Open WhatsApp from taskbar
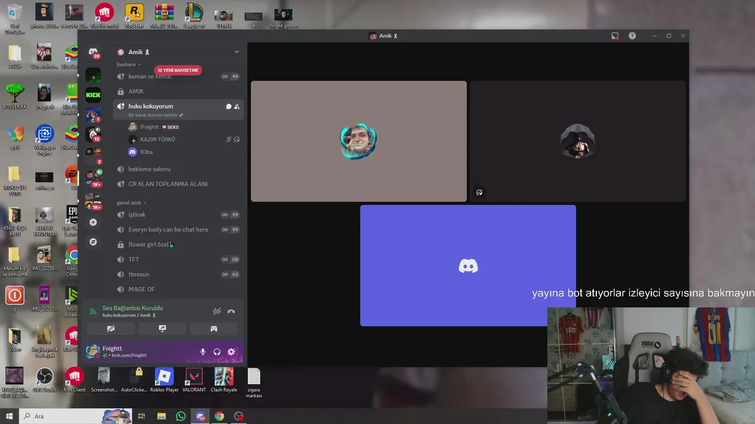This screenshot has width=755, height=424. click(181, 416)
